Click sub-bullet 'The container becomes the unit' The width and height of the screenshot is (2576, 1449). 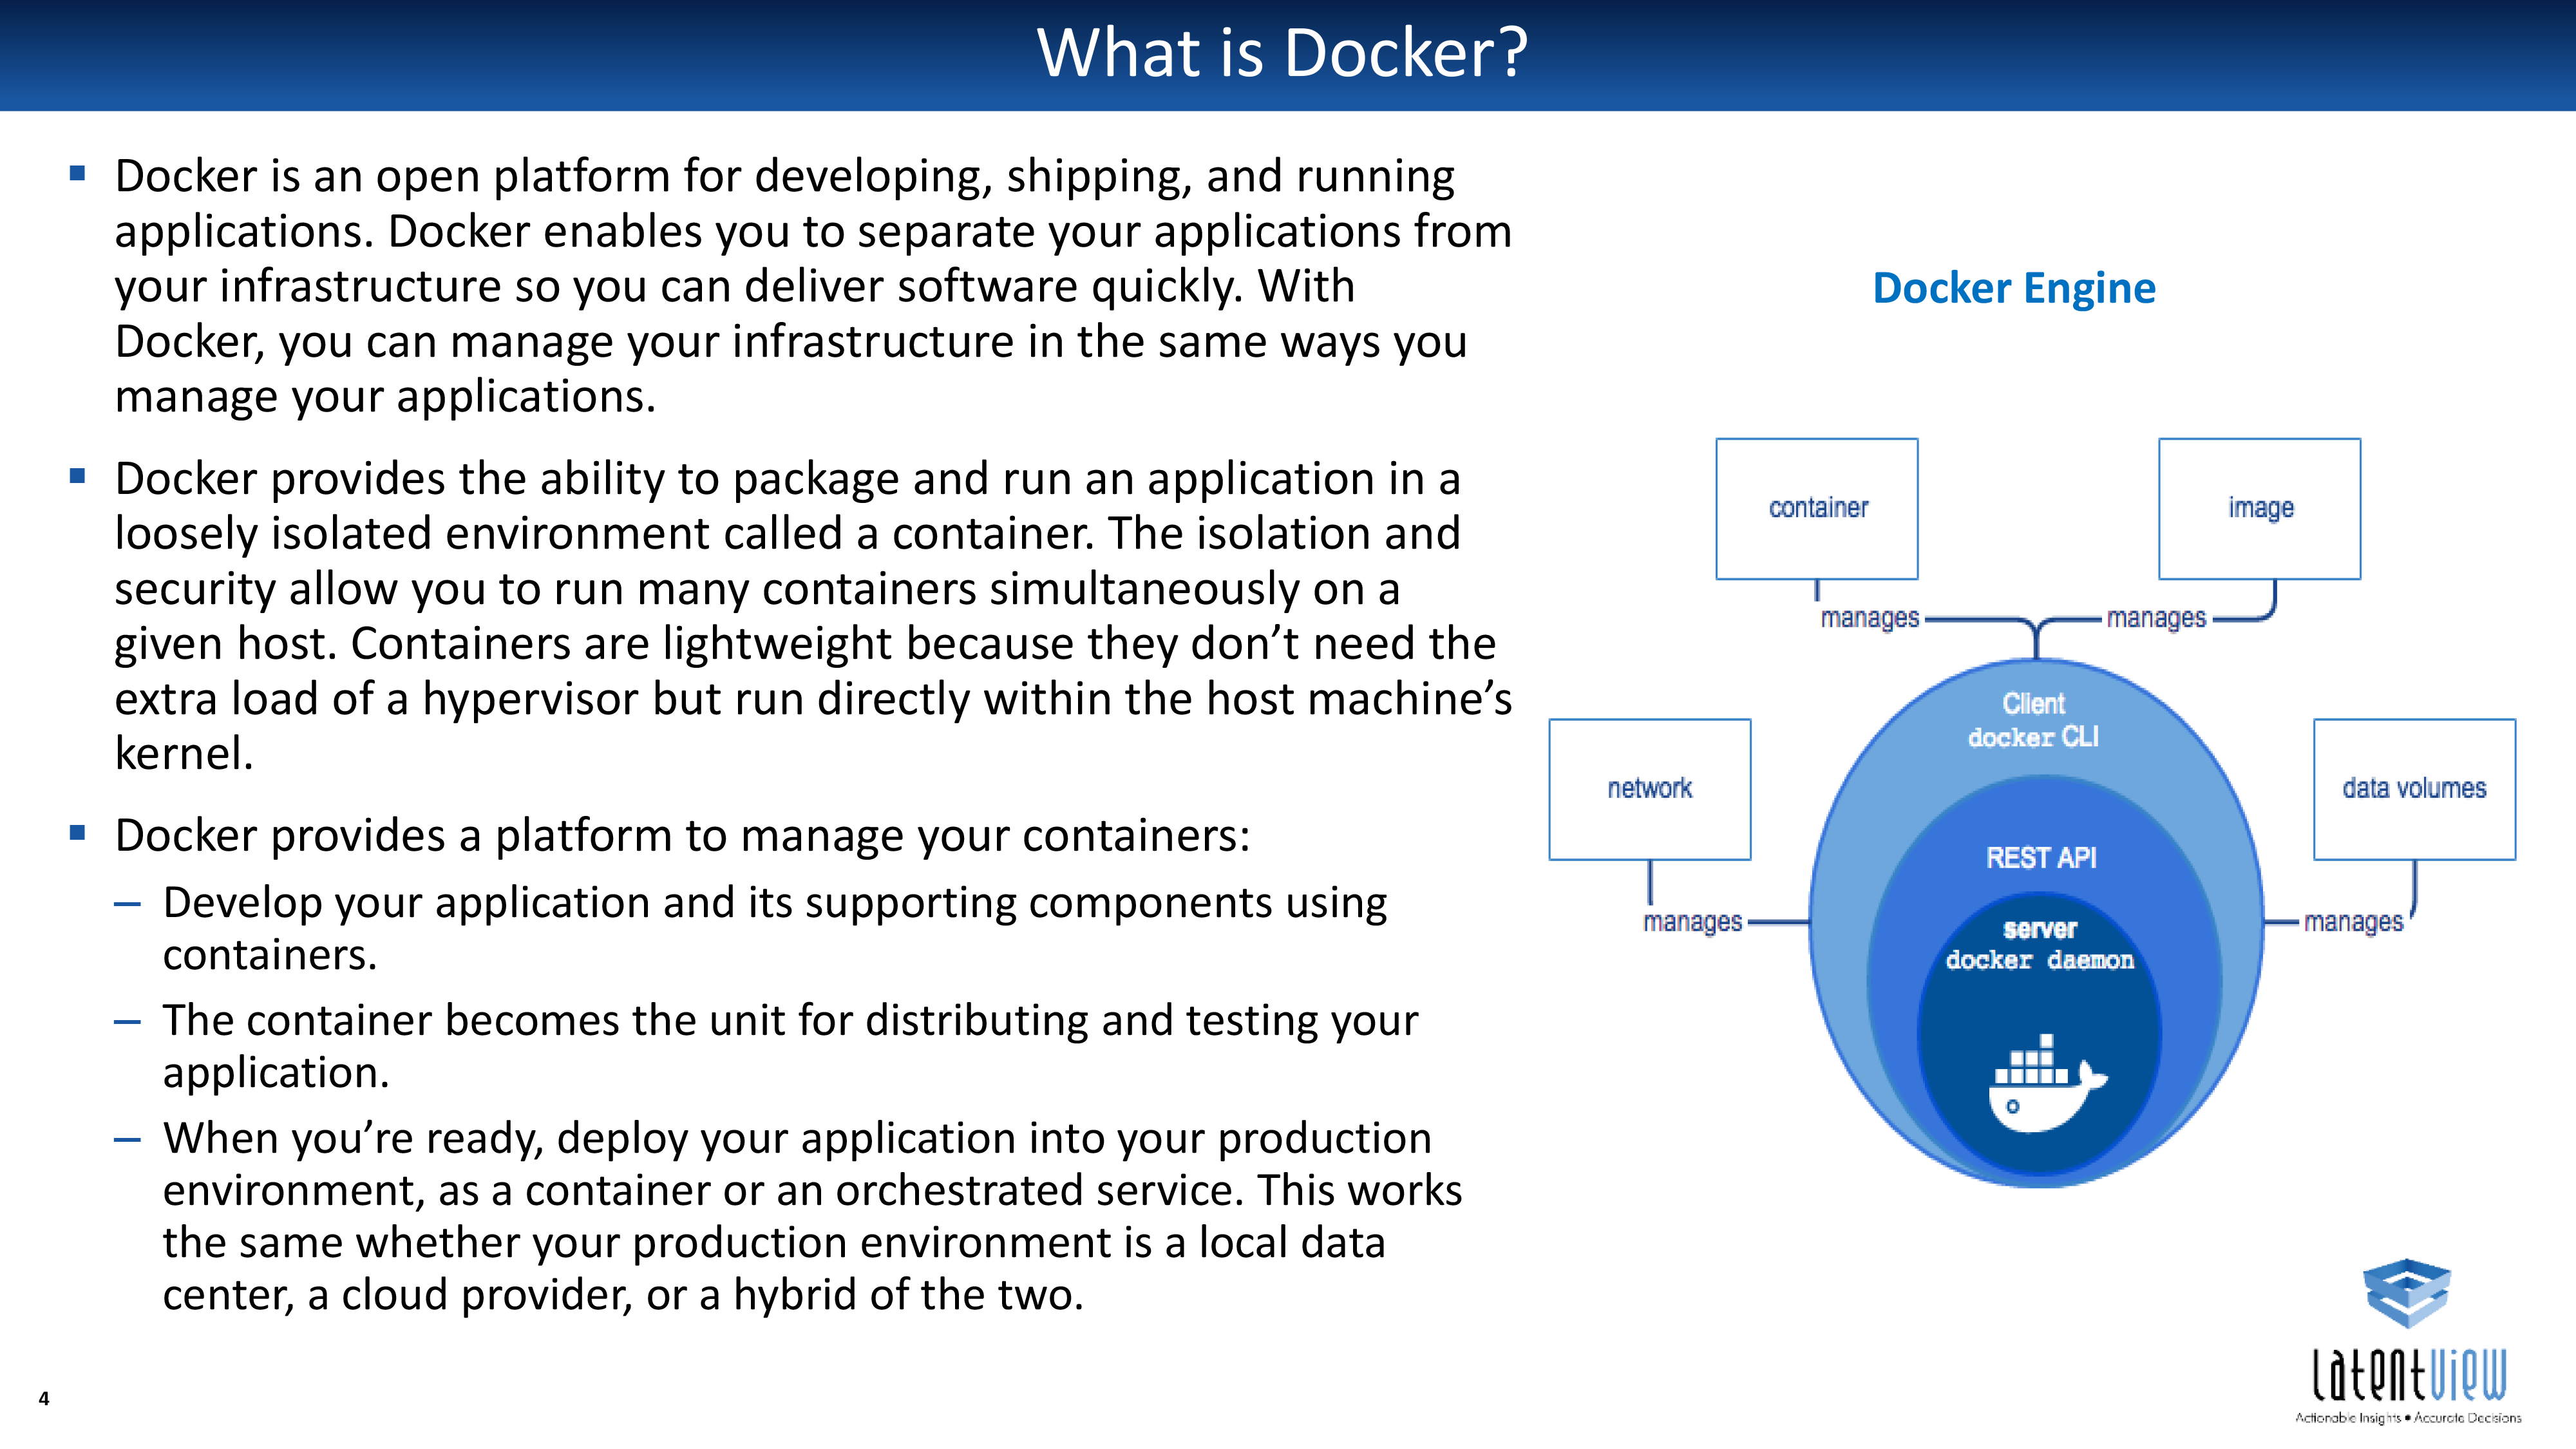[790, 1046]
